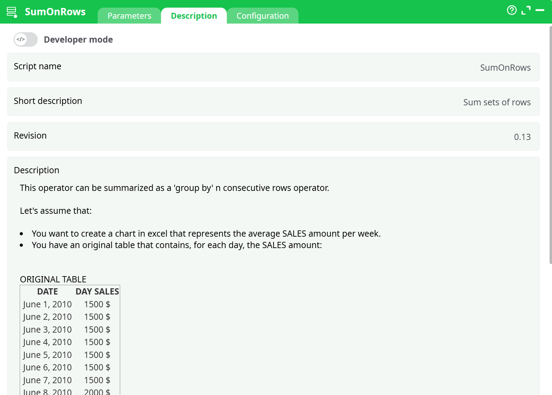Click the June 4, 2010 table cell
Screen dimensions: 552x395
point(47,342)
